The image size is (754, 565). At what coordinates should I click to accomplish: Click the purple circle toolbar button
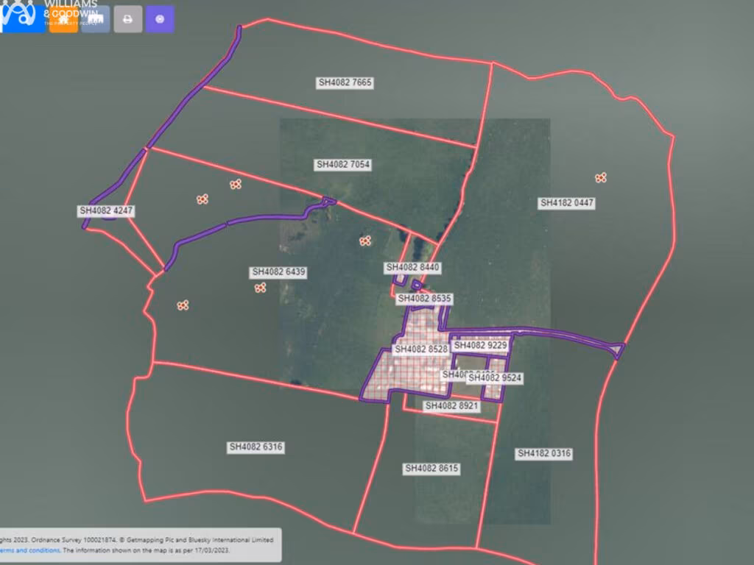tap(160, 19)
